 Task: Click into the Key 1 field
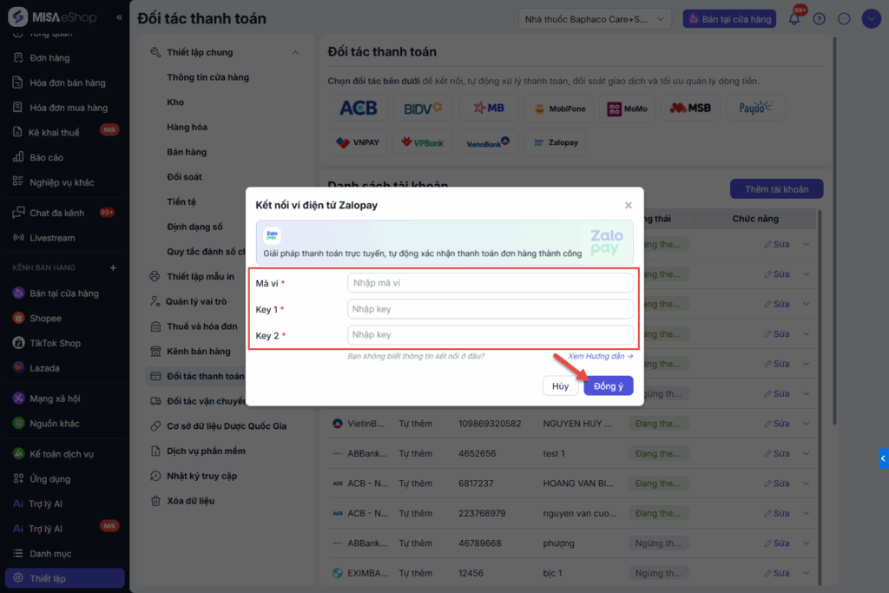tap(490, 309)
